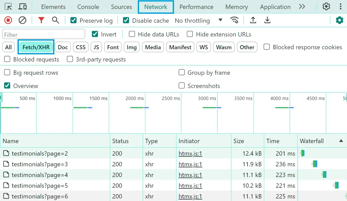Toggle the device toolbar
The height and width of the screenshot is (201, 347).
[x=22, y=7]
